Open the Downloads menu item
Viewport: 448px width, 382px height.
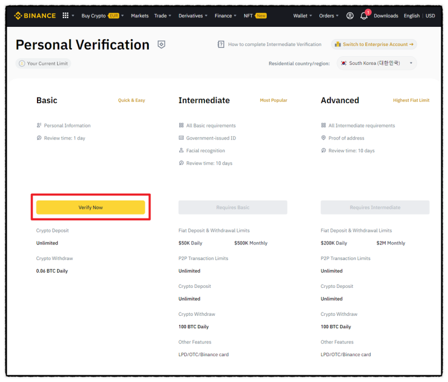pyautogui.click(x=386, y=16)
